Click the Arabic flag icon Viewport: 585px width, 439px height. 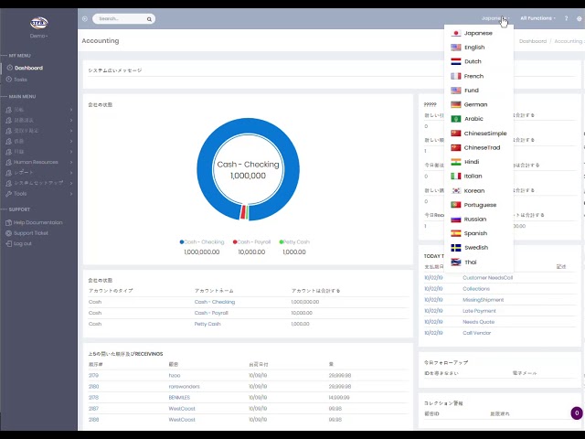click(456, 119)
